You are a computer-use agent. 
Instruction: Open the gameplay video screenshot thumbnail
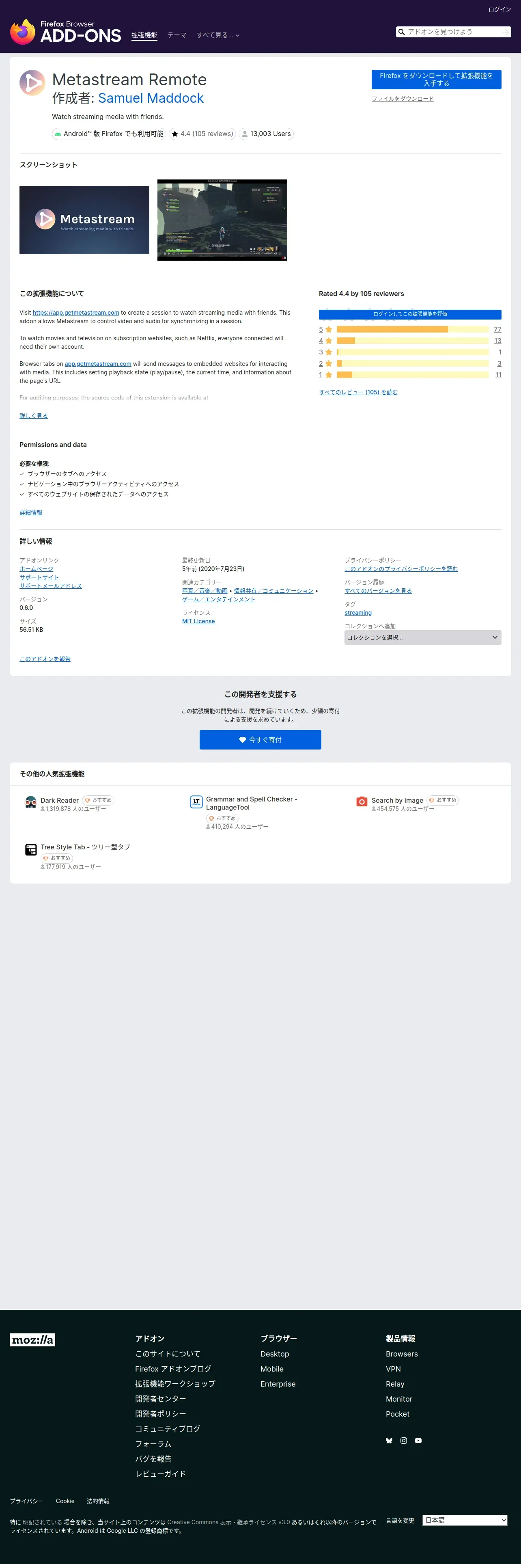click(222, 220)
